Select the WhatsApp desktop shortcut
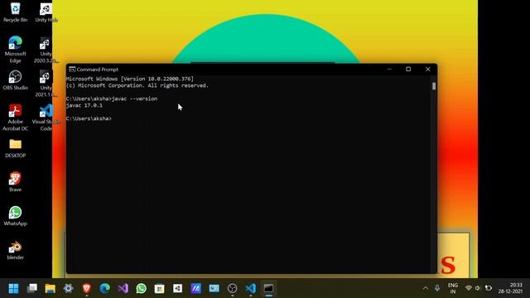Screen dimensions: 530x298 [x=15, y=216]
